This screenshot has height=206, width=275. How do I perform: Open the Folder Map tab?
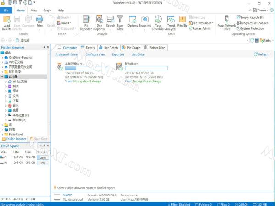coord(155,48)
